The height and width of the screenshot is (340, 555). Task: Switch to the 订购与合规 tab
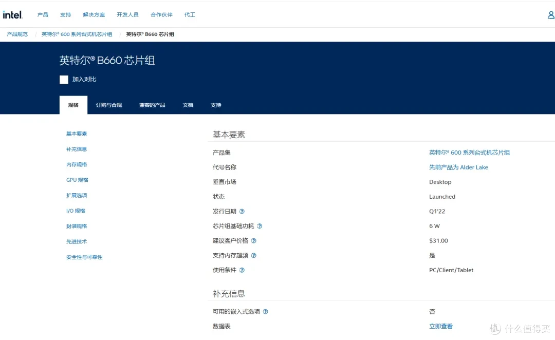[109, 105]
